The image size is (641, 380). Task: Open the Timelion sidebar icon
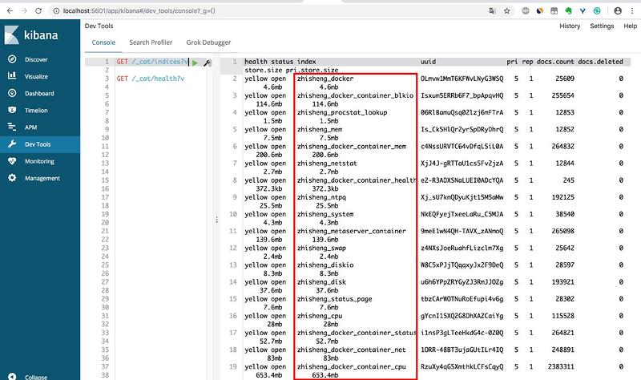pyautogui.click(x=12, y=110)
